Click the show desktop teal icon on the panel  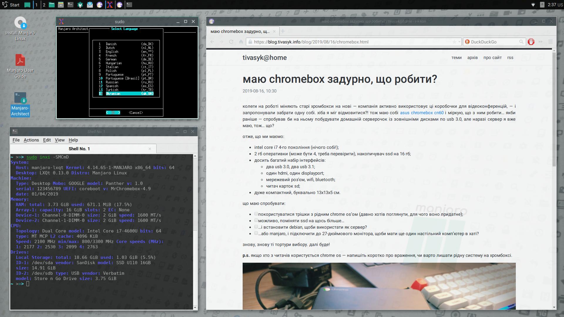27,5
